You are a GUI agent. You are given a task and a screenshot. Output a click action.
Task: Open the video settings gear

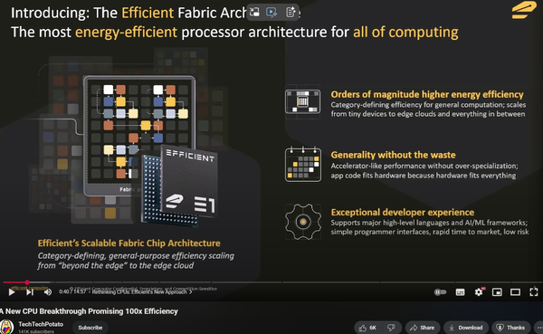(x=479, y=292)
